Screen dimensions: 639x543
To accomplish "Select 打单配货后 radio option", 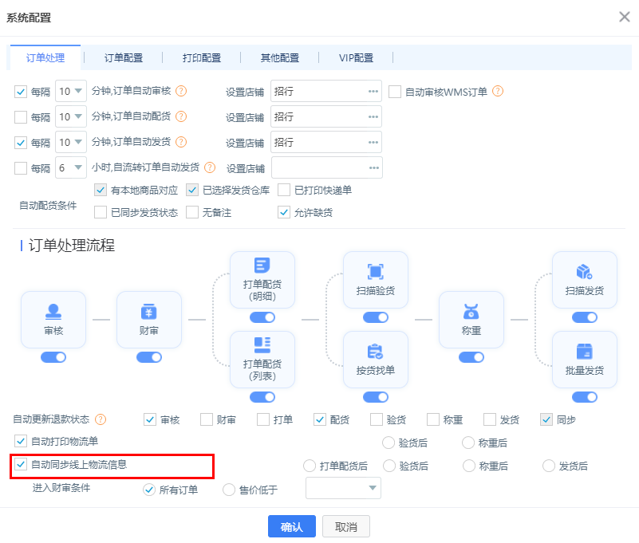I will click(310, 466).
